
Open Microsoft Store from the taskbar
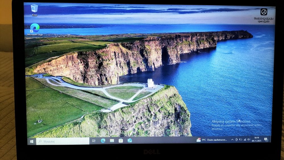pos(121,140)
